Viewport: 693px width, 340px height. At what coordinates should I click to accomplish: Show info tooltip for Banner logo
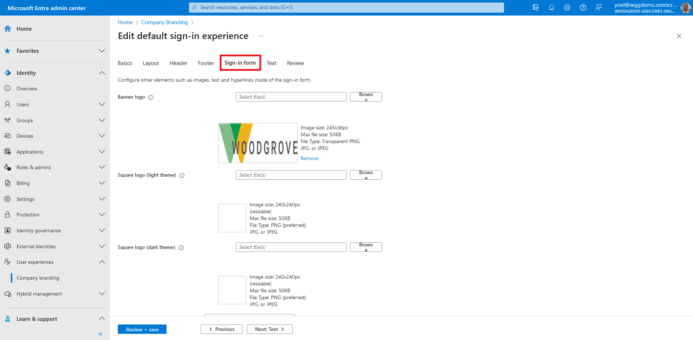151,97
